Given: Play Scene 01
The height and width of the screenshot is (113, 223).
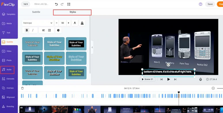Looking at the screenshot, I should [x=147, y=79].
